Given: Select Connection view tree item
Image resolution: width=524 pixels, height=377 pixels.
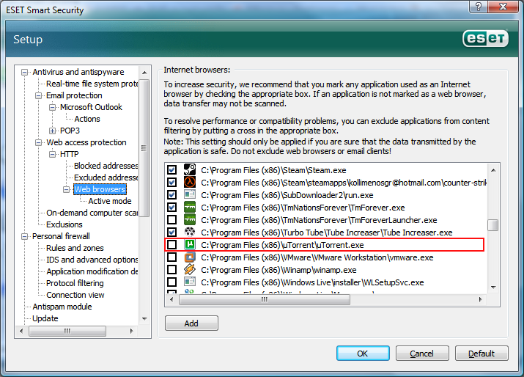Looking at the screenshot, I should (75, 295).
